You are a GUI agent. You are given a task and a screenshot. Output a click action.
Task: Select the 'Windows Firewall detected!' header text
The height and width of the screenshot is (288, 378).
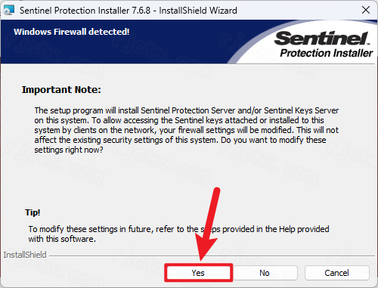72,32
